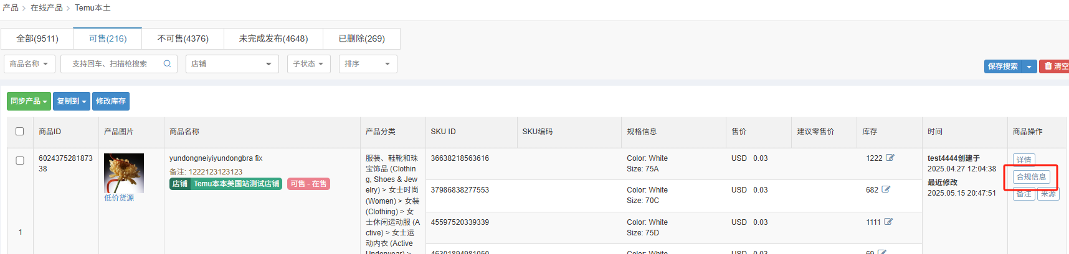Click the 售价 column header
This screenshot has width=1069, height=254.
(x=739, y=132)
